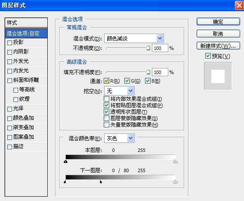Click 本图层 black point slider triangle

66,161
